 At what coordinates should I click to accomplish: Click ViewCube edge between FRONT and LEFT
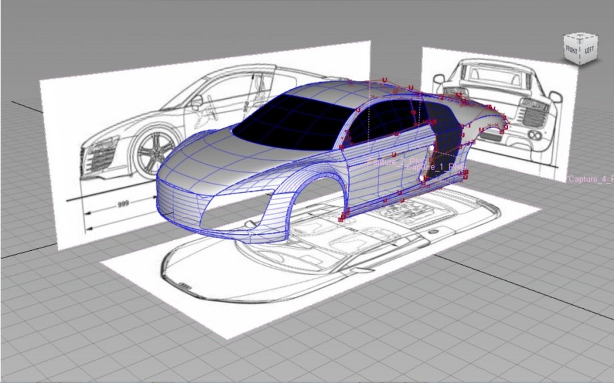pyautogui.click(x=580, y=51)
